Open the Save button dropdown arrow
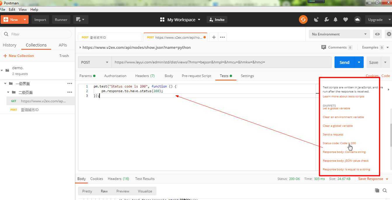The image size is (392, 200). click(385, 62)
